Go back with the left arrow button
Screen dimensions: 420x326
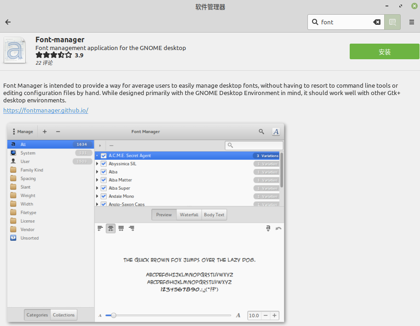(8, 22)
